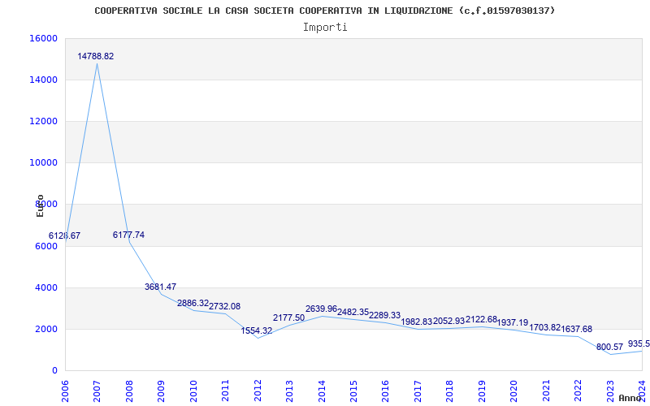The height and width of the screenshot is (406, 650).
Task: Click the 1554.32 data label
Action: point(257,330)
